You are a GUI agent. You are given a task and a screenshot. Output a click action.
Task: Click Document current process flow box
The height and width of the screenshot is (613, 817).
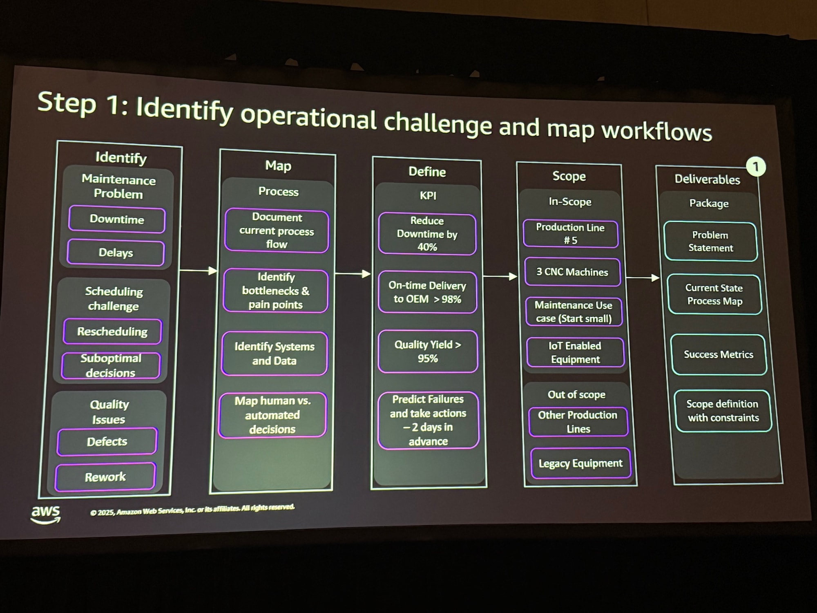click(x=277, y=231)
